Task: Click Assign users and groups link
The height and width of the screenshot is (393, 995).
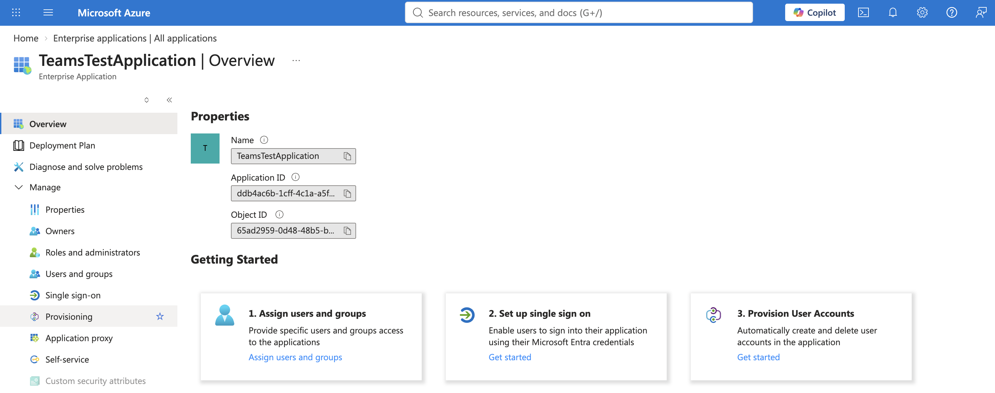Action: (x=295, y=357)
